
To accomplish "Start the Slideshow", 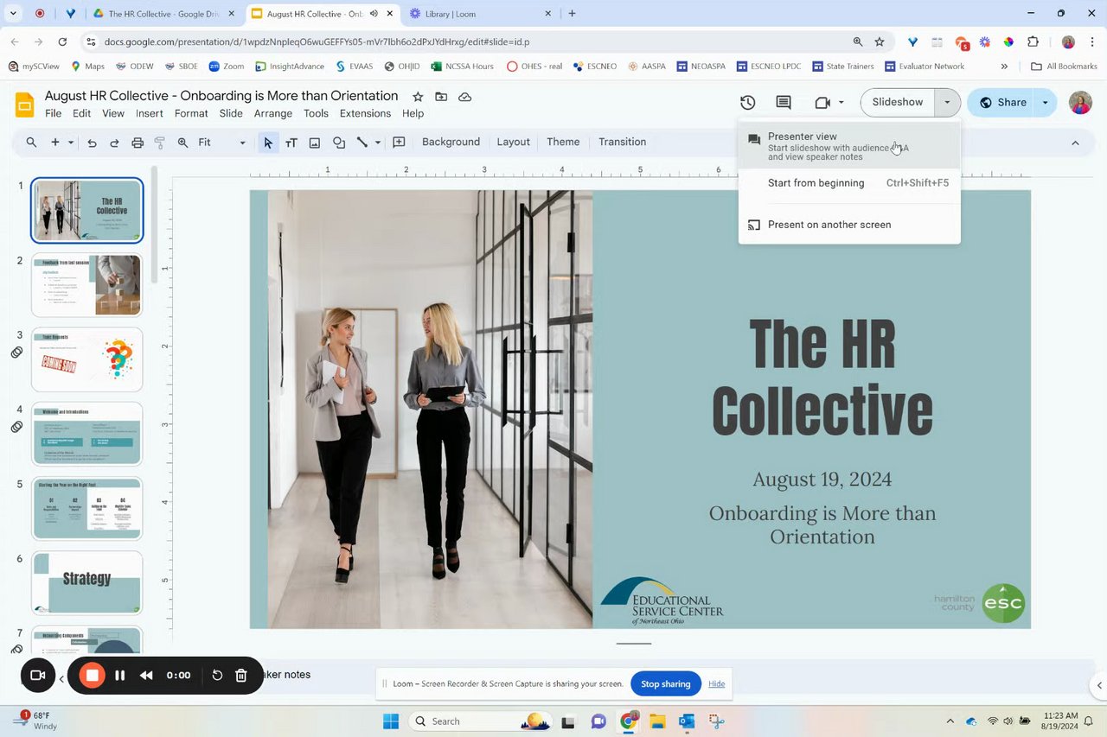I will [x=898, y=102].
